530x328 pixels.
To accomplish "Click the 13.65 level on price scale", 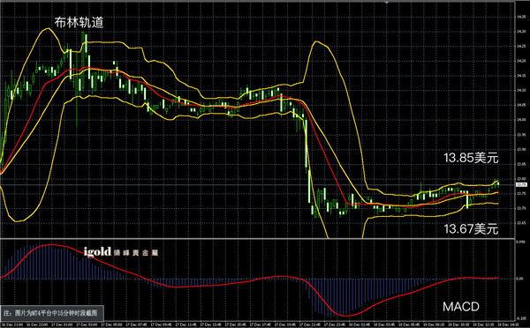I will (521, 223).
